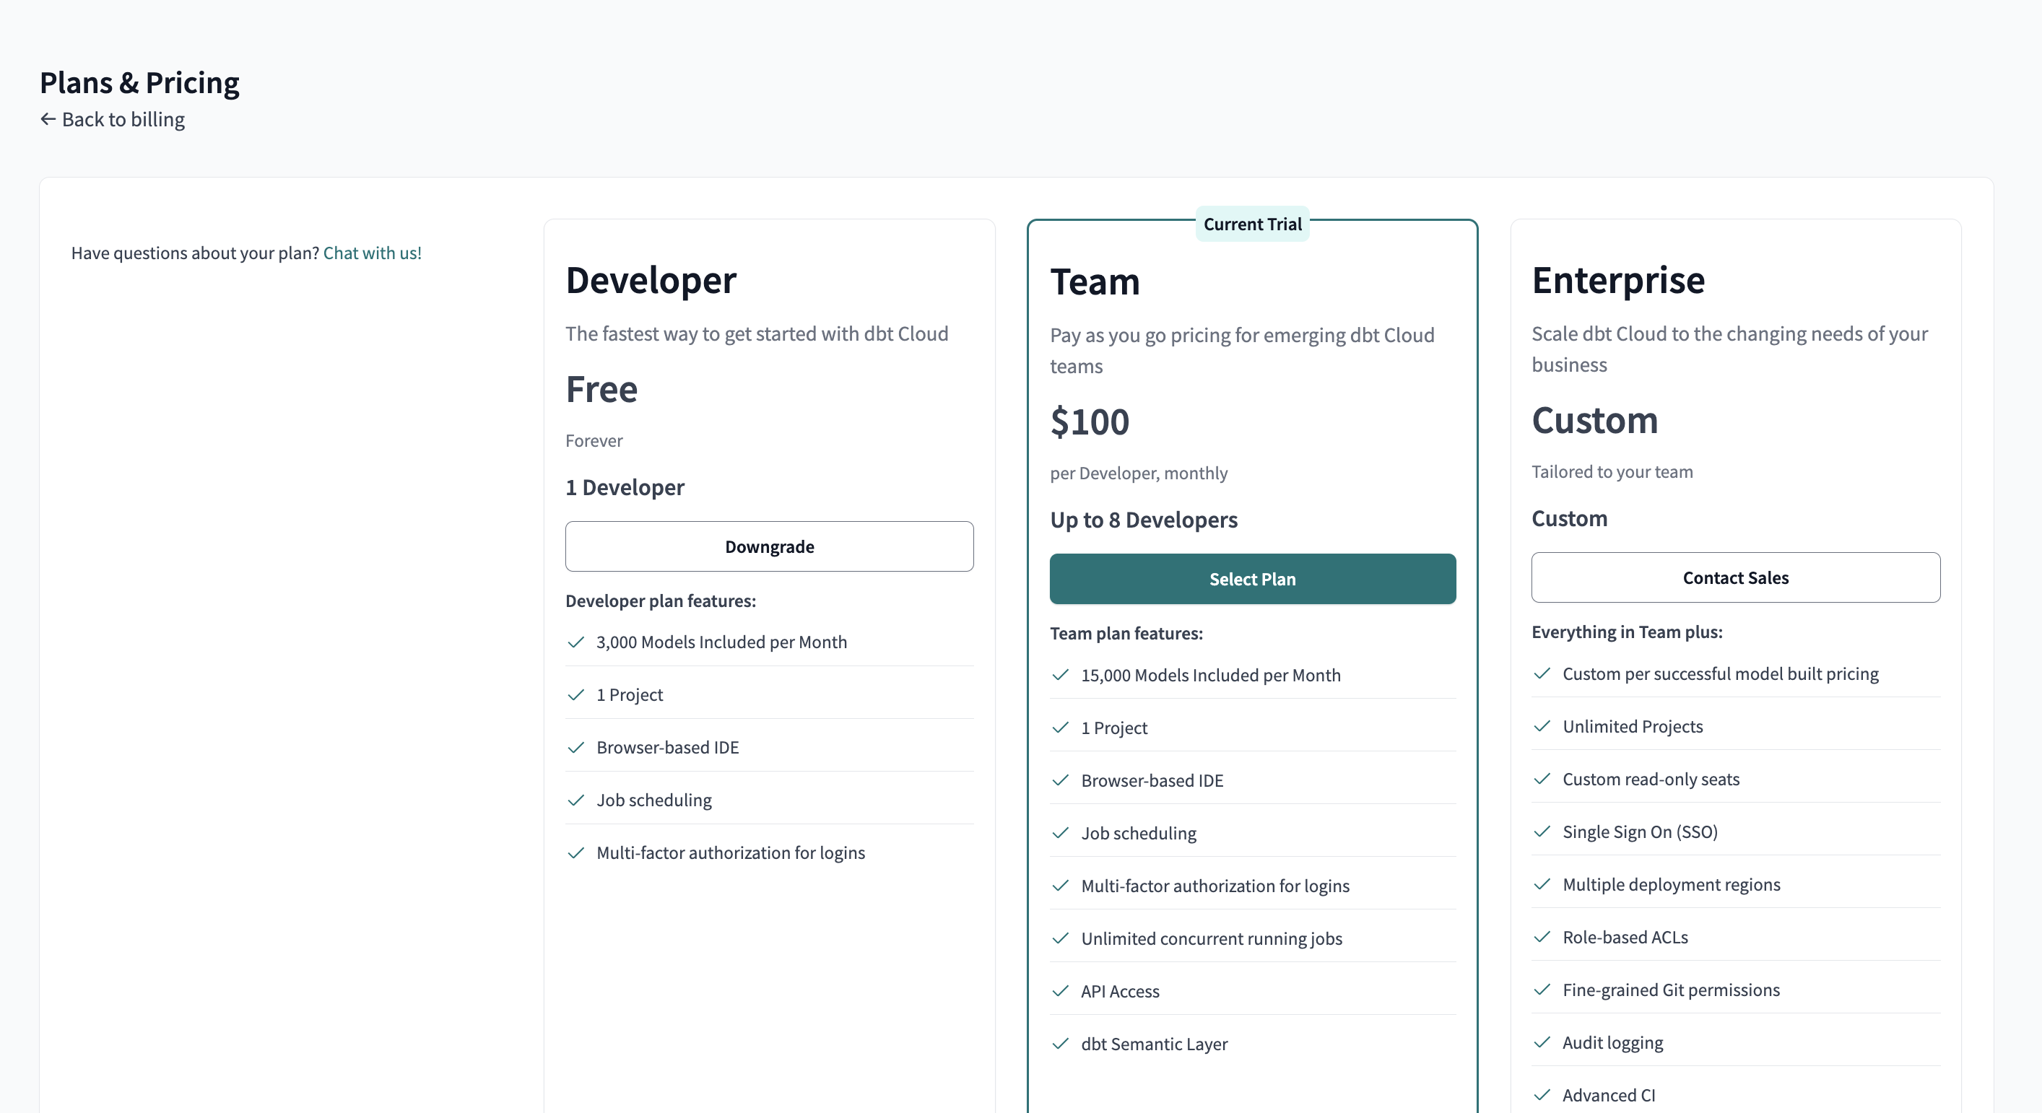Click checkmark next to Unlimited Projects
The image size is (2042, 1113).
click(x=1542, y=725)
